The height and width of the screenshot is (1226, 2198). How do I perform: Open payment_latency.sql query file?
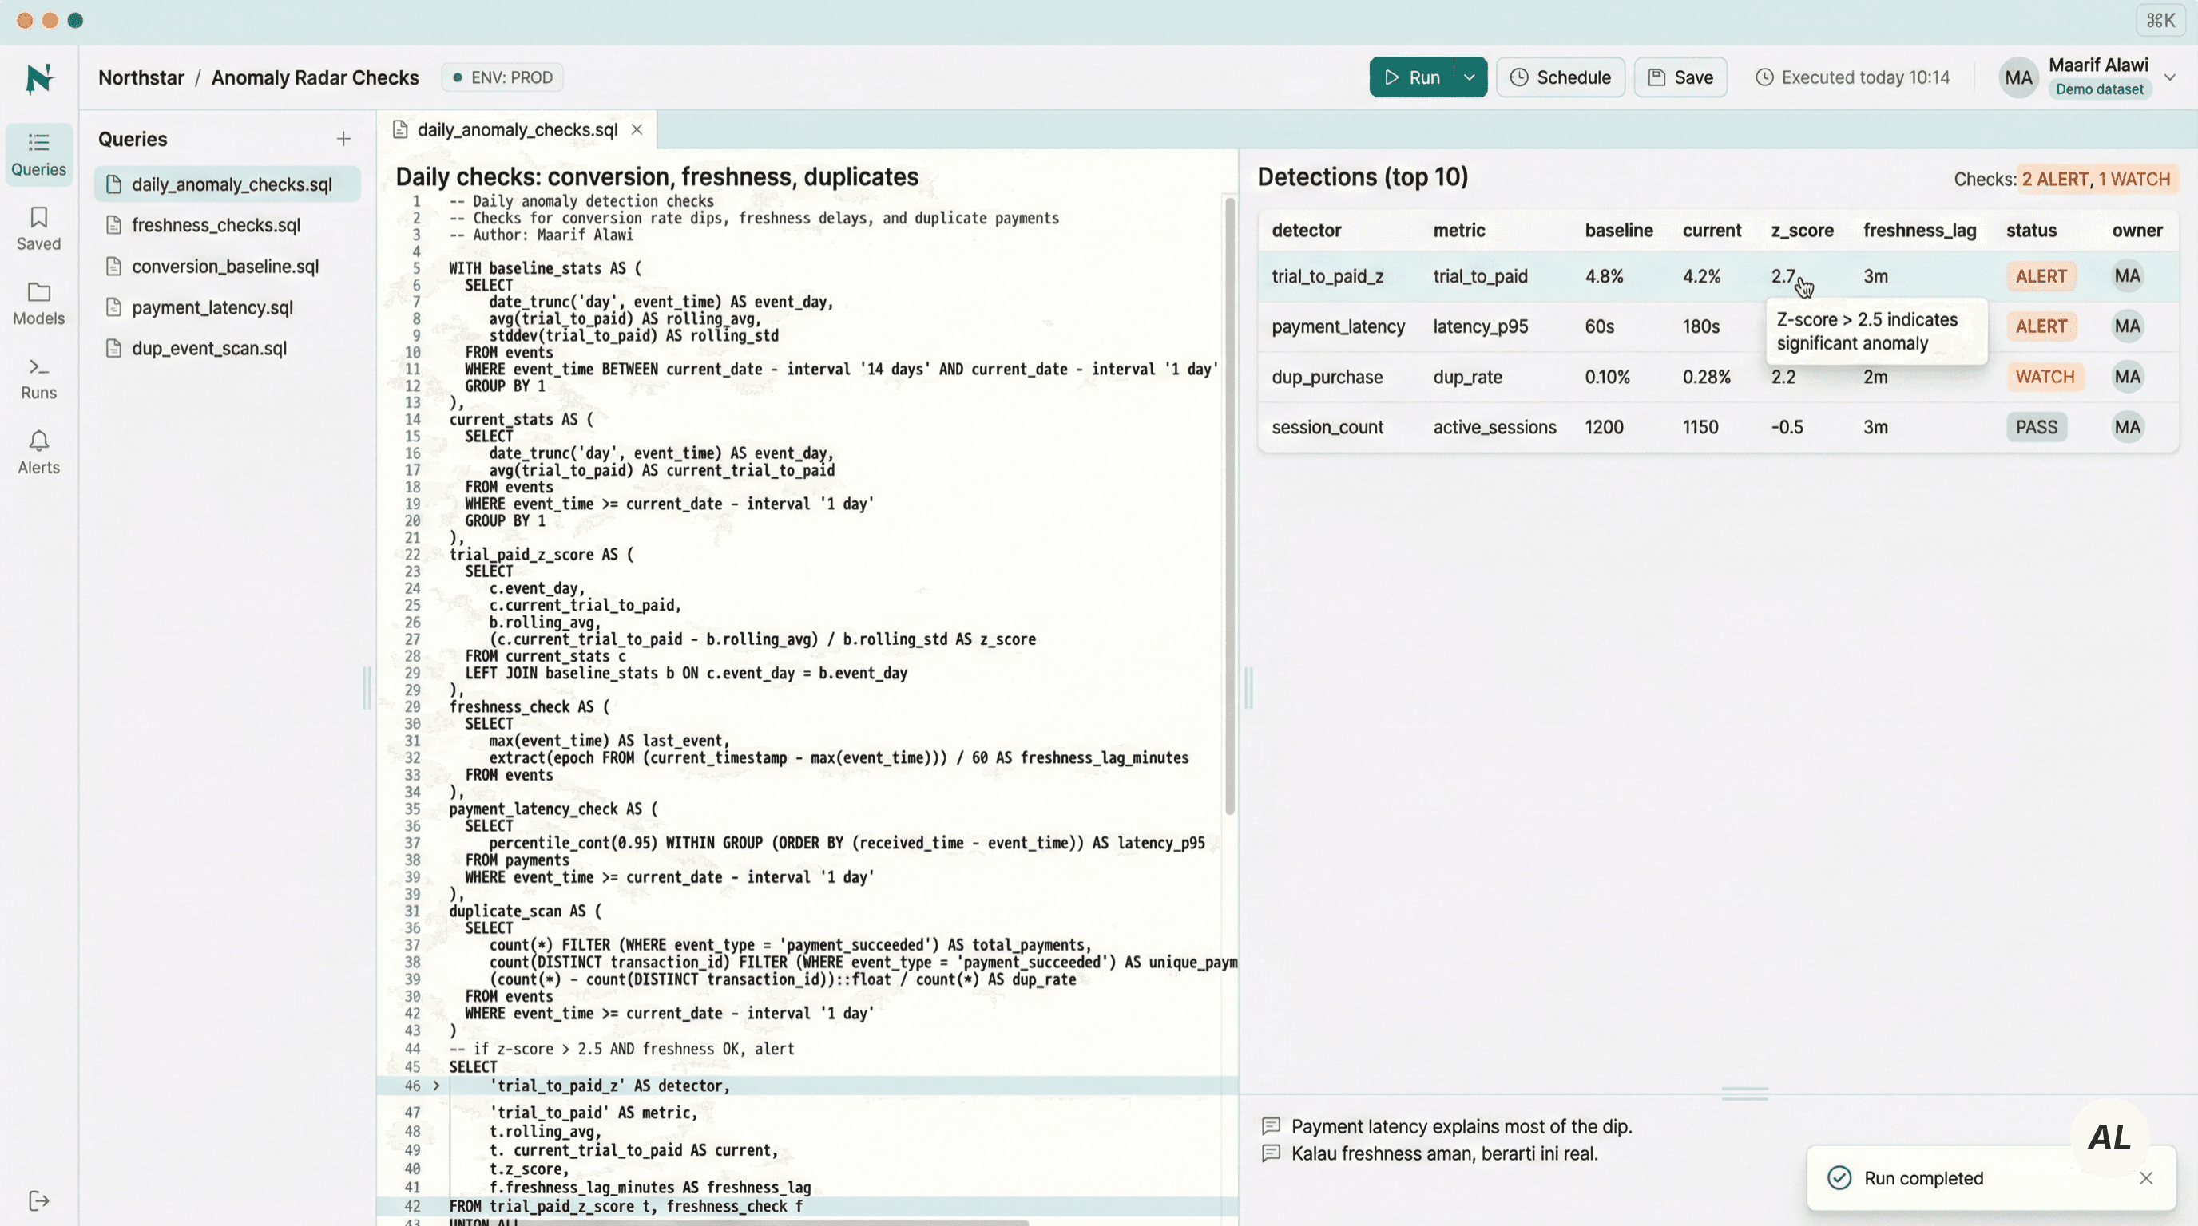212,307
